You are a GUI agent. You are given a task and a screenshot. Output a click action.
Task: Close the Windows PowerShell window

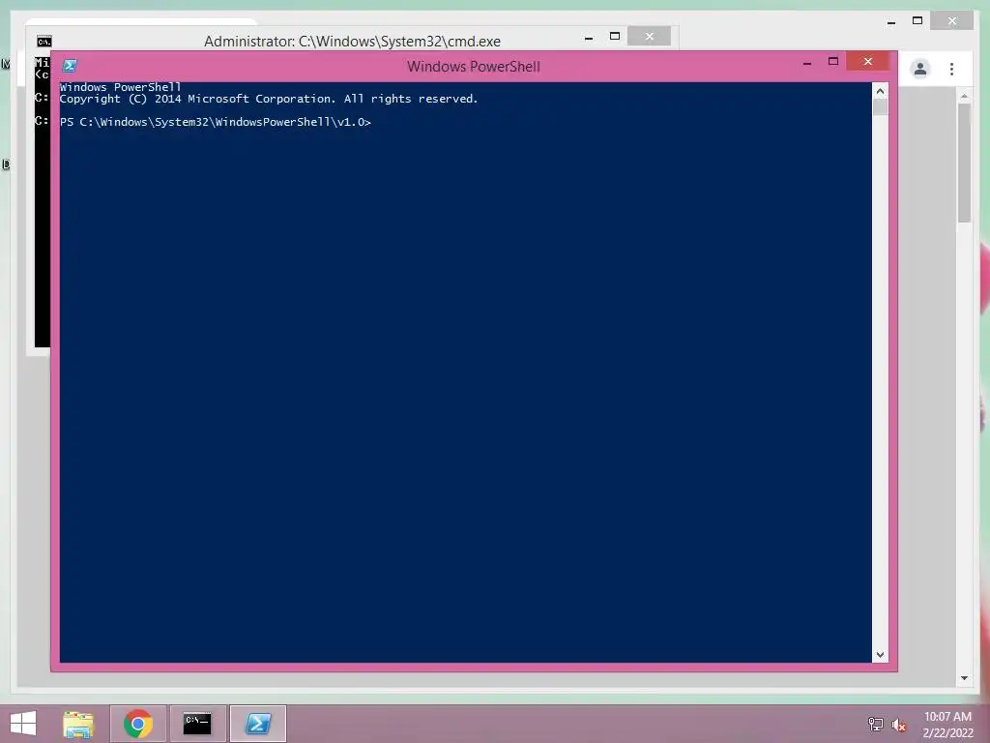click(x=867, y=61)
